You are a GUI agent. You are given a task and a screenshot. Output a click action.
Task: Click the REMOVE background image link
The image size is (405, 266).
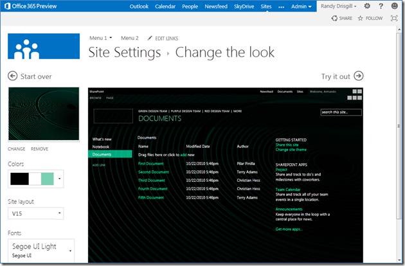(39, 149)
